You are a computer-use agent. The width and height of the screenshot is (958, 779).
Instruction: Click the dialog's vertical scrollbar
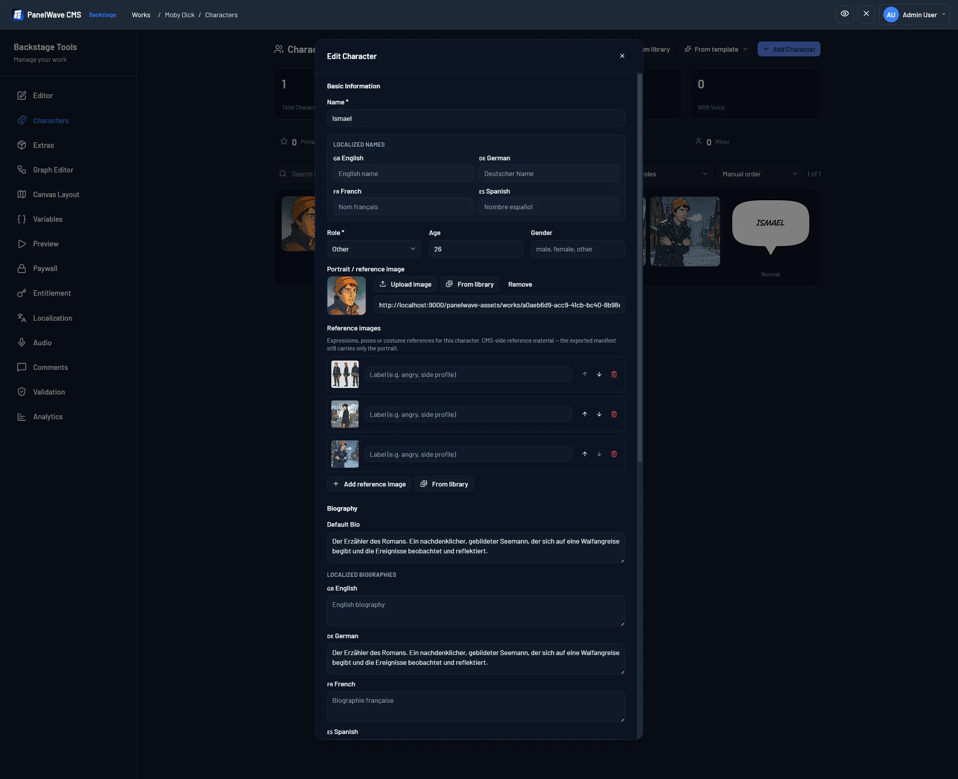click(640, 268)
